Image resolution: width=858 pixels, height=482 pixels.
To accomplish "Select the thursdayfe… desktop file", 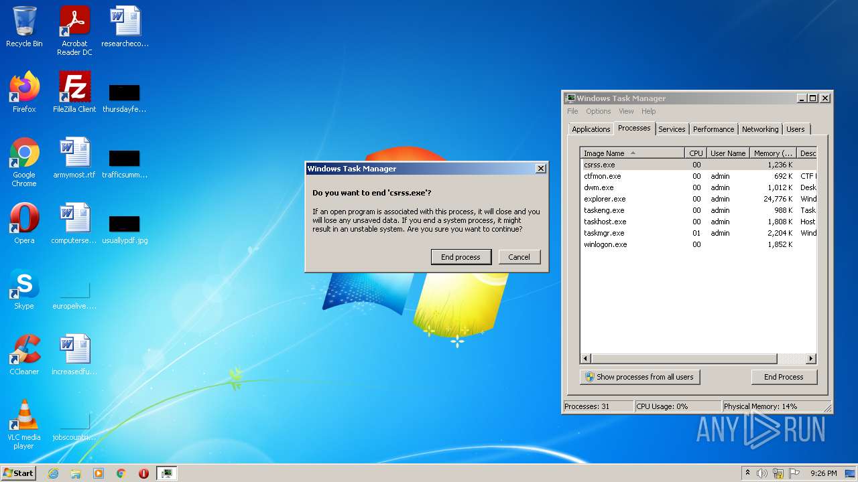I will [x=125, y=98].
